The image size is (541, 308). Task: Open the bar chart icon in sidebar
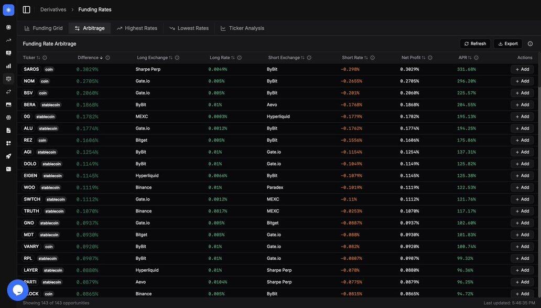[8, 66]
